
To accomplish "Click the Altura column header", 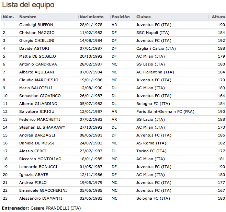I will click(218, 17).
